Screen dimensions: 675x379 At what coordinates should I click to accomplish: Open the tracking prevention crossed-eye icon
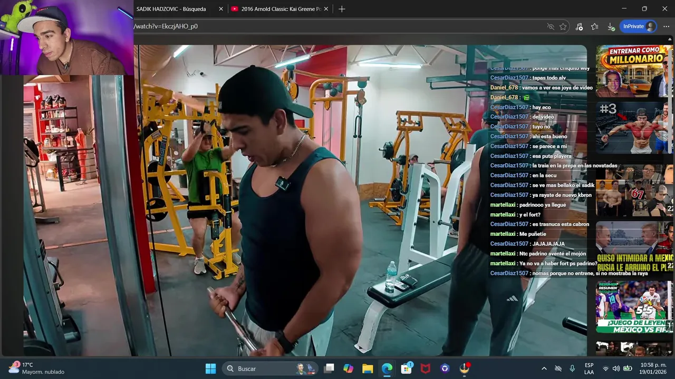tap(551, 26)
